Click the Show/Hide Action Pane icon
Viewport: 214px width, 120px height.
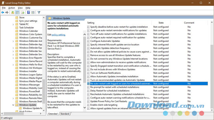tap(33, 12)
